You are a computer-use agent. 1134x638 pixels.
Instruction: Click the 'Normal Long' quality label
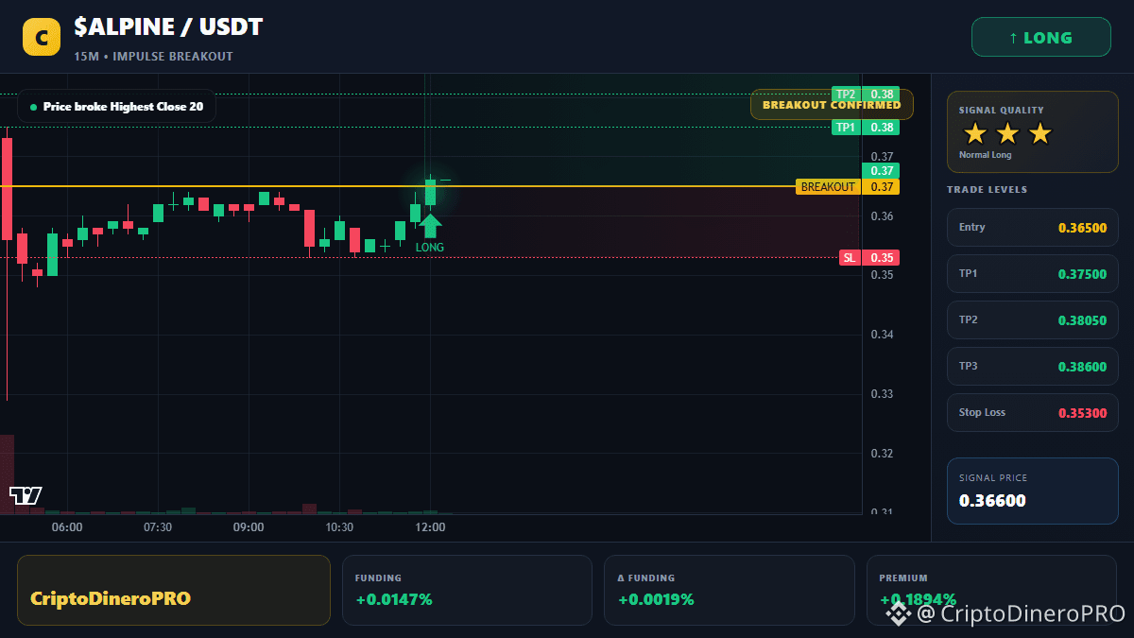pyautogui.click(x=985, y=155)
